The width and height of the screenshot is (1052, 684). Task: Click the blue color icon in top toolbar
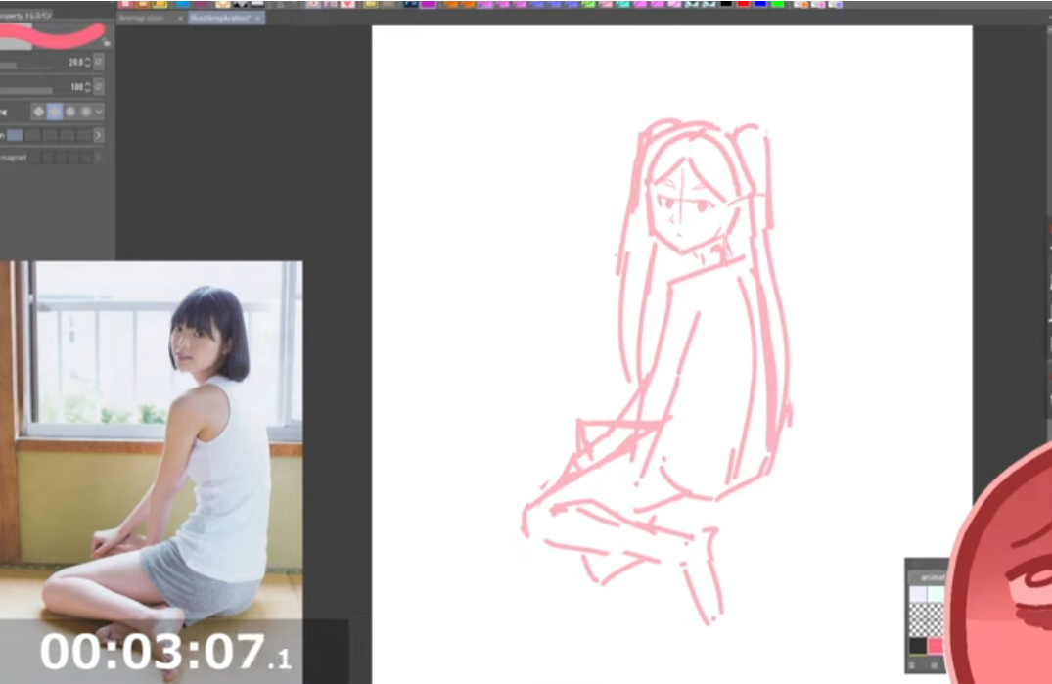coord(760,3)
